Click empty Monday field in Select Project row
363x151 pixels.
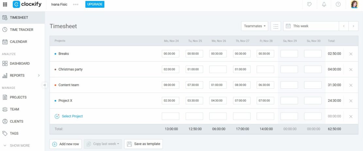[x=171, y=116]
